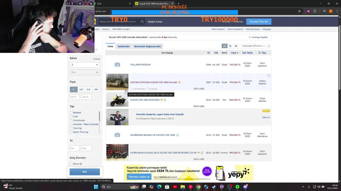
Task: Click the sorting info icon
Action: [x=269, y=46]
